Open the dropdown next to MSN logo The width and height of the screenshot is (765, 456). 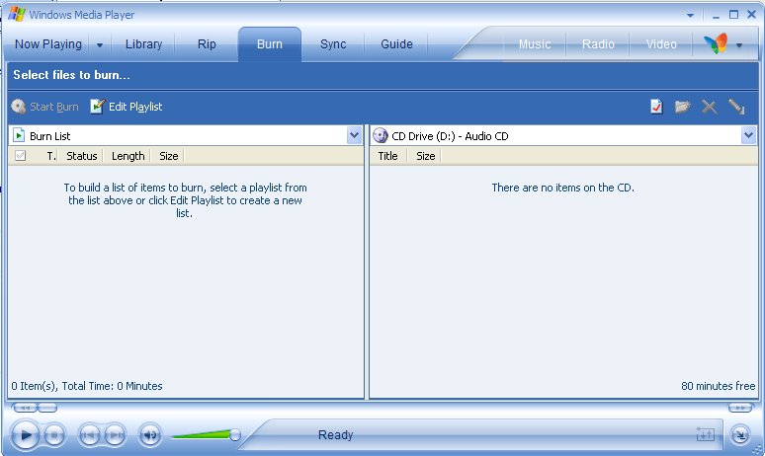[x=739, y=44]
